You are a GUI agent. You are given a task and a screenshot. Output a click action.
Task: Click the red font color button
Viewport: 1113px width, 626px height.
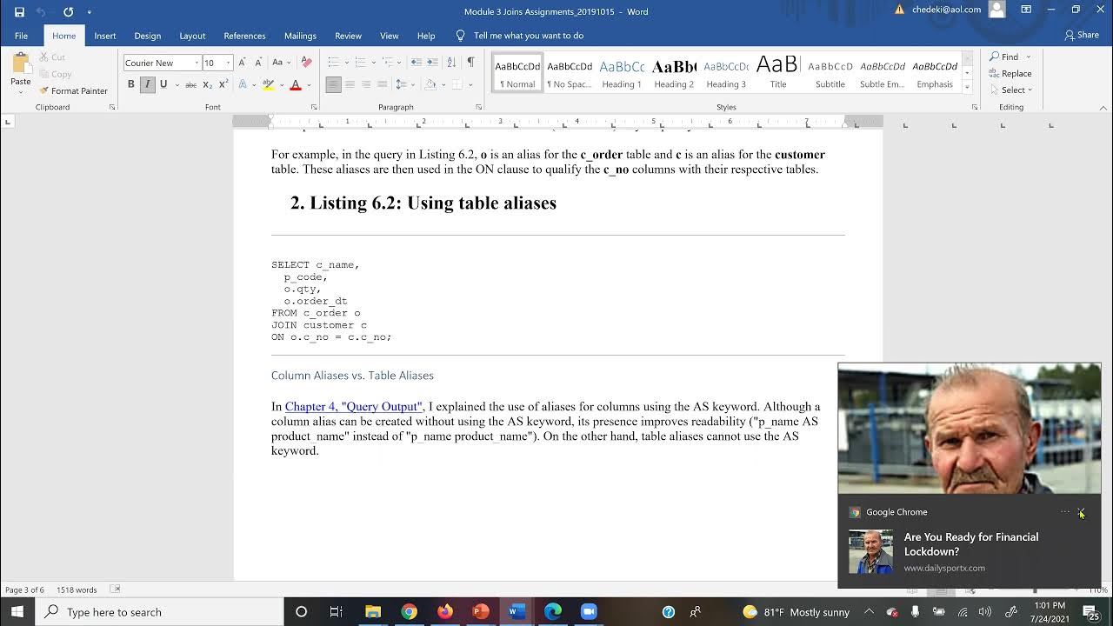[x=296, y=84]
